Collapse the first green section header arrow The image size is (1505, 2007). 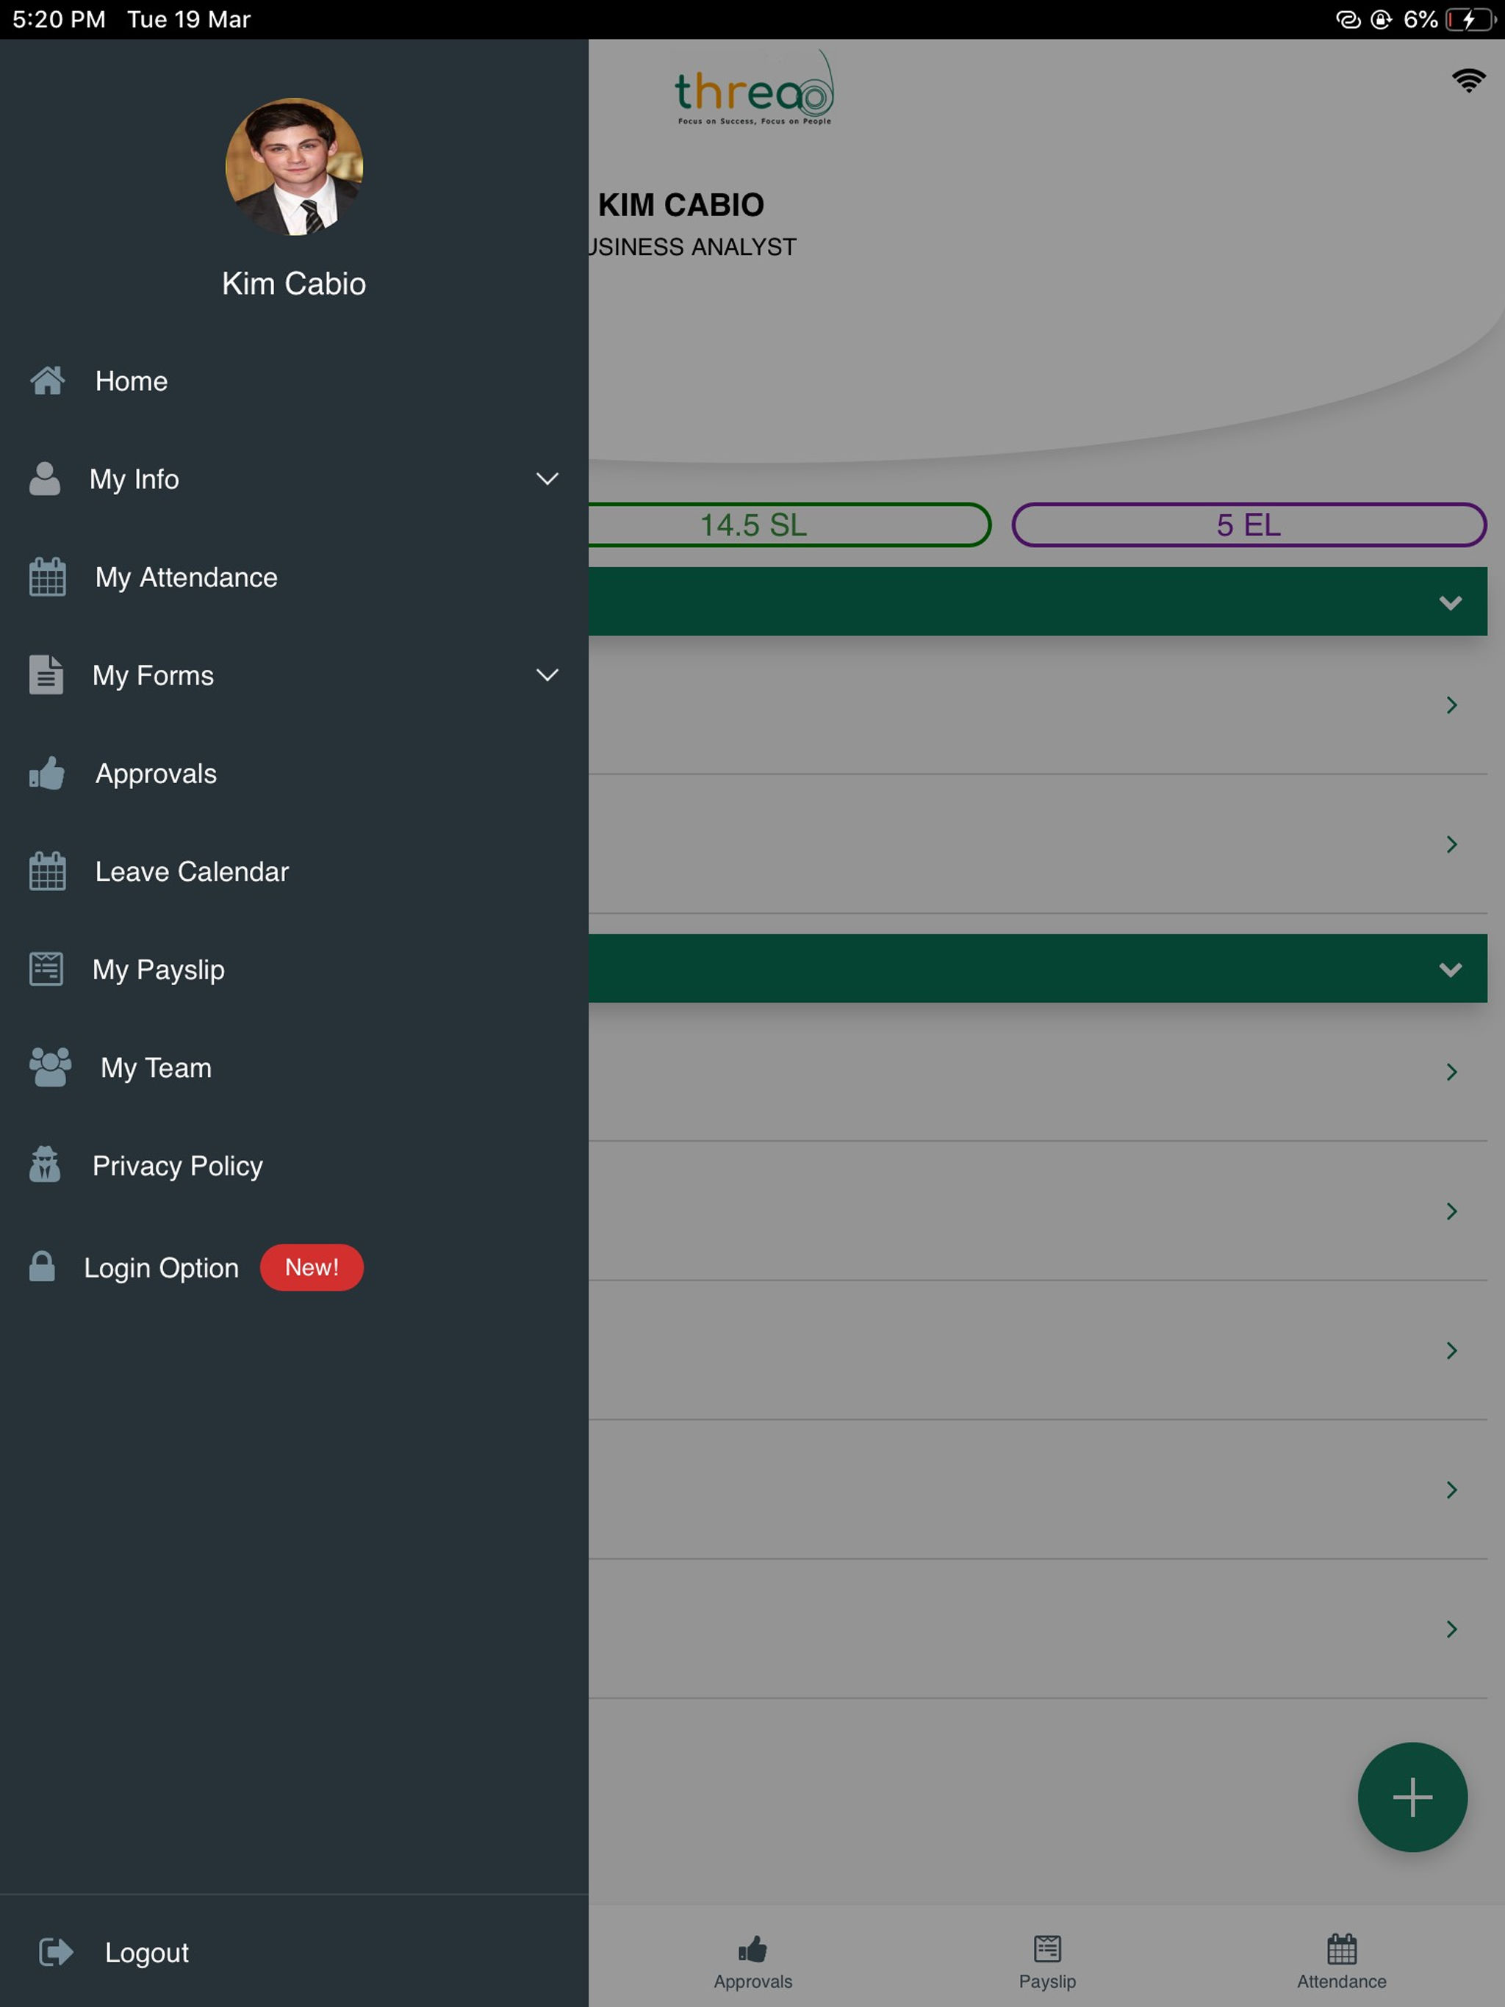1451,602
